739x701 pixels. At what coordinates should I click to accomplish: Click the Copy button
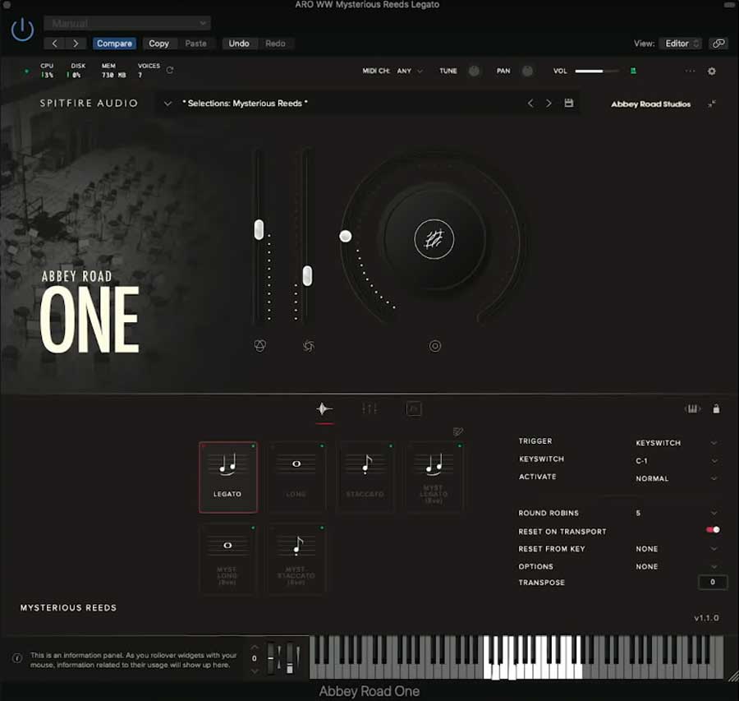click(x=158, y=44)
